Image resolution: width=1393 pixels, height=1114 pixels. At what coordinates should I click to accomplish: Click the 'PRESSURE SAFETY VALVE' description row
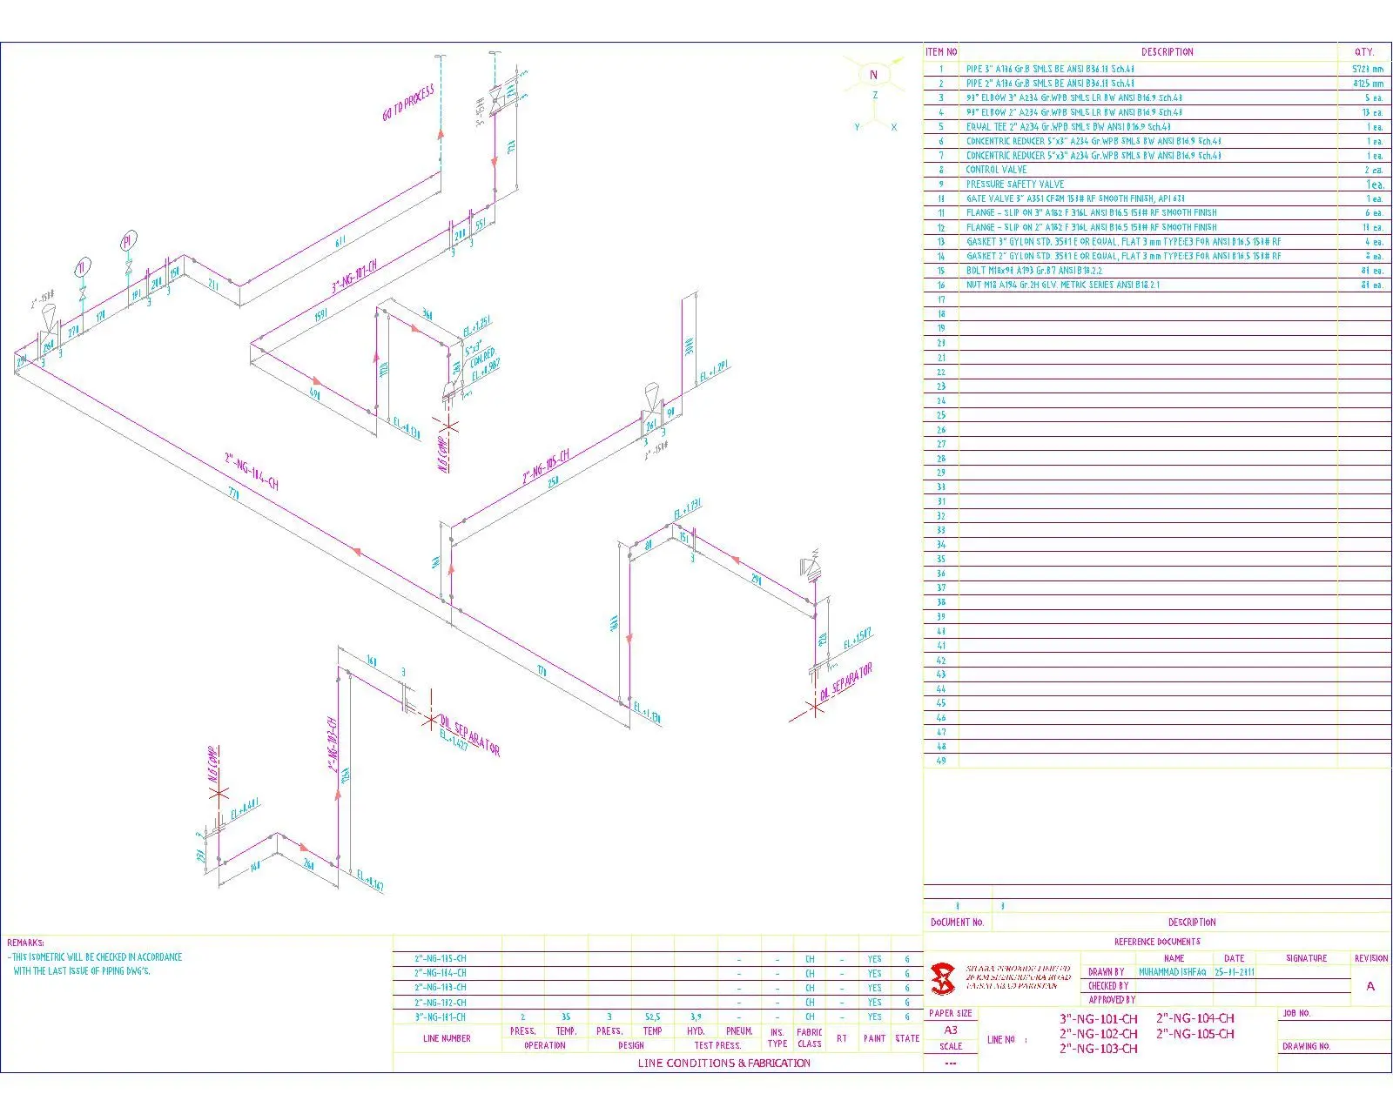[x=1147, y=185]
